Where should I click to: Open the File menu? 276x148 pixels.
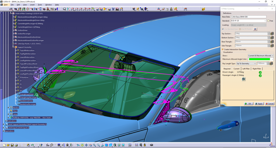(x=12, y=5)
